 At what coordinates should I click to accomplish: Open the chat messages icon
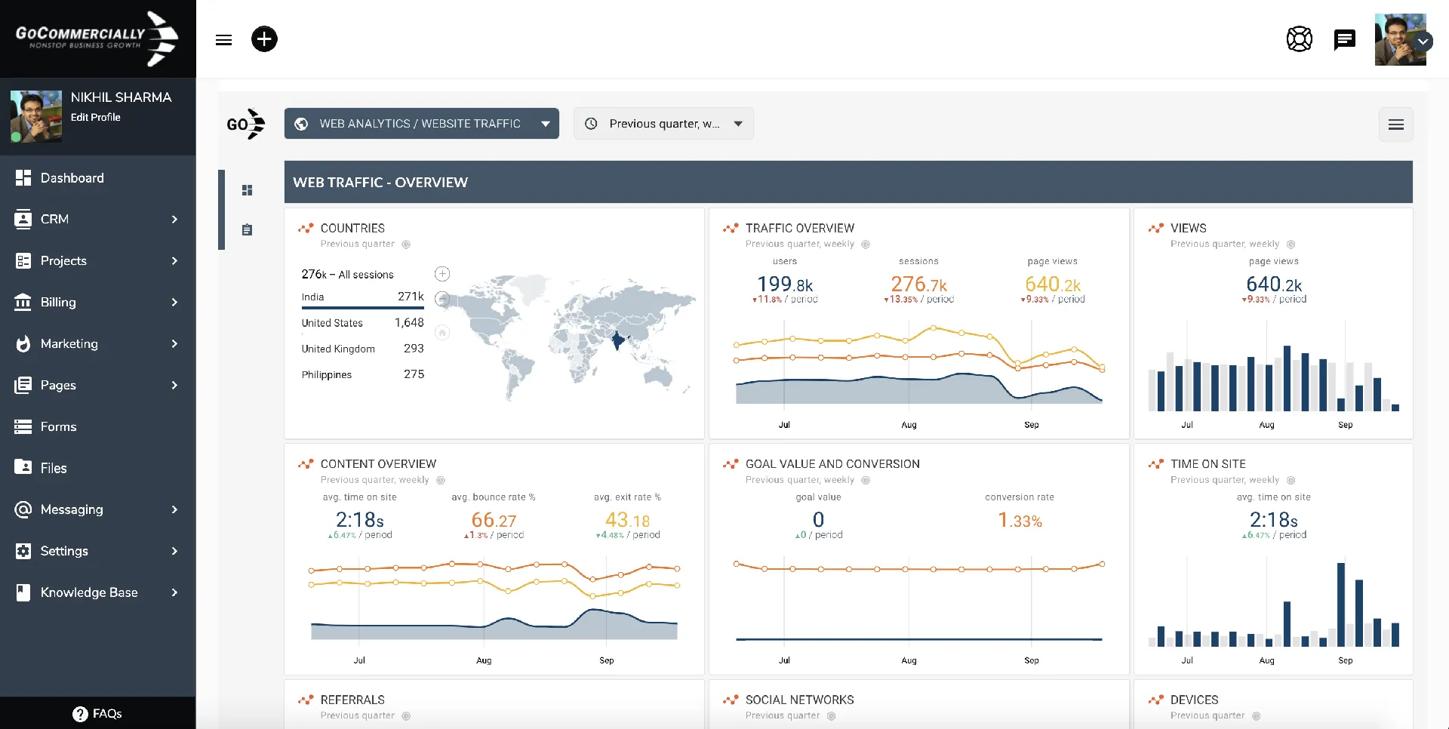coord(1344,39)
